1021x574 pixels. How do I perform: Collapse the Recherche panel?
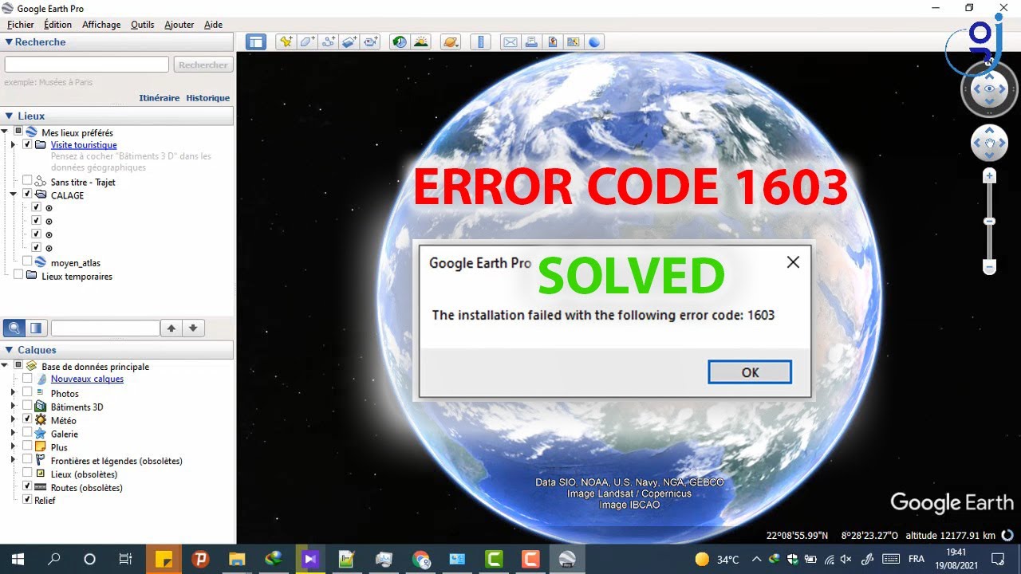tap(9, 42)
